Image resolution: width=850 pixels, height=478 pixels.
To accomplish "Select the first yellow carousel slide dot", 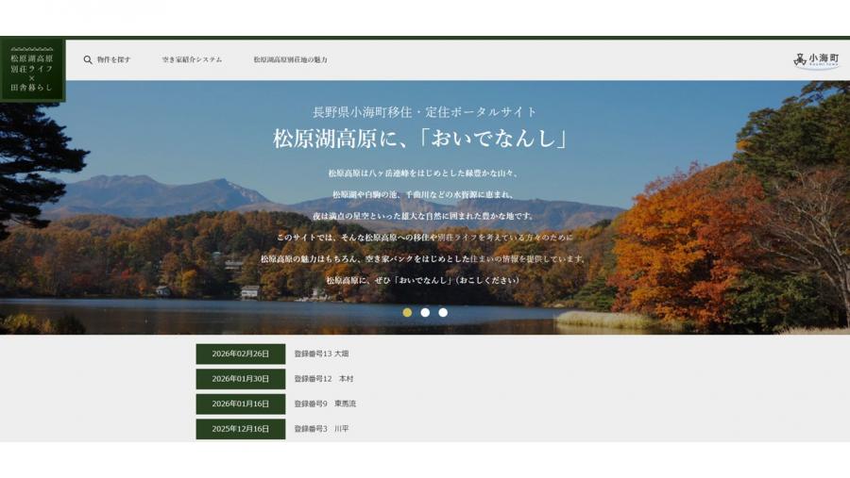I will (x=407, y=312).
